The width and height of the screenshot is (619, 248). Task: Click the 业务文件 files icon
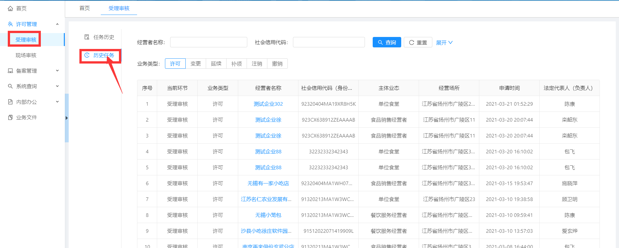(x=10, y=117)
